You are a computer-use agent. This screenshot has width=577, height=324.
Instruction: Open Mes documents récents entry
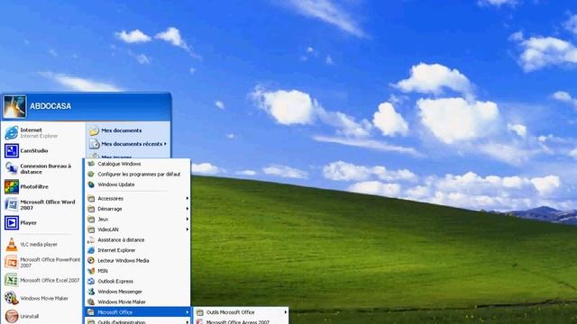click(x=128, y=144)
